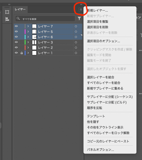Hide レイヤー 5 with eye icon

[x=16, y=32]
